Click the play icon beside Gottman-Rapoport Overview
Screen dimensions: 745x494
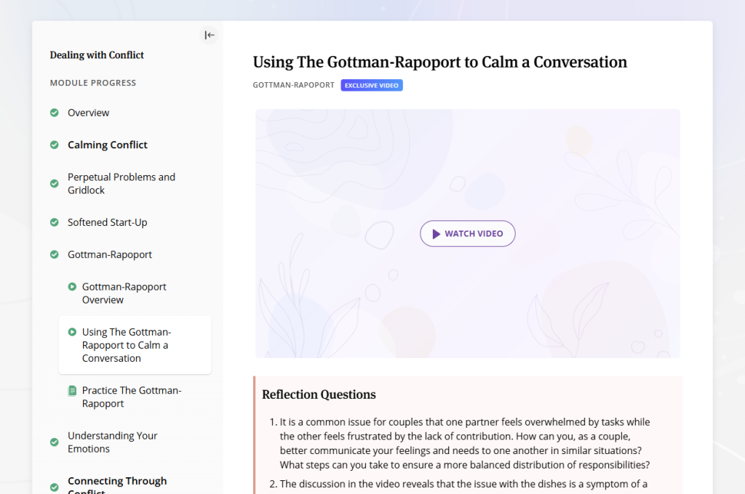[x=71, y=286]
